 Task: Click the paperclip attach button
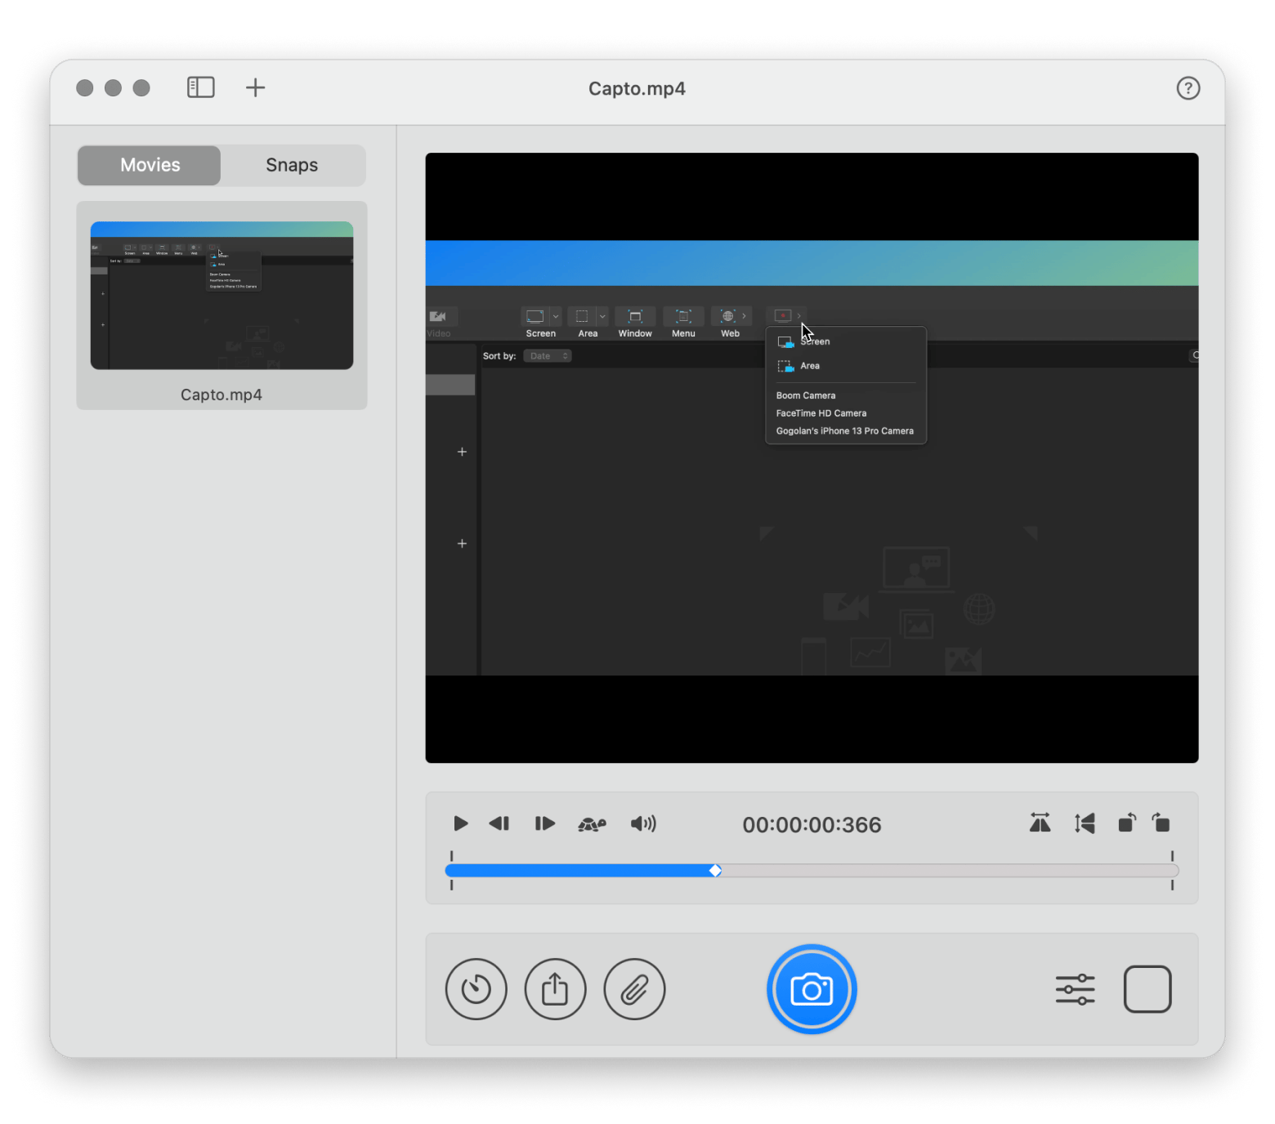(634, 989)
